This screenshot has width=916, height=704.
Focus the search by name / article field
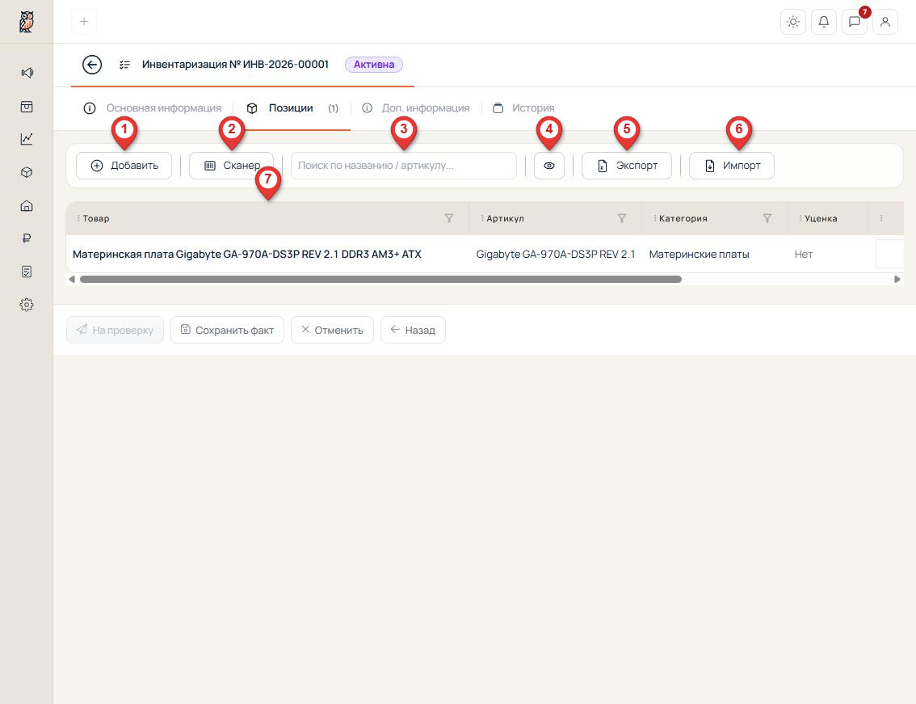404,166
